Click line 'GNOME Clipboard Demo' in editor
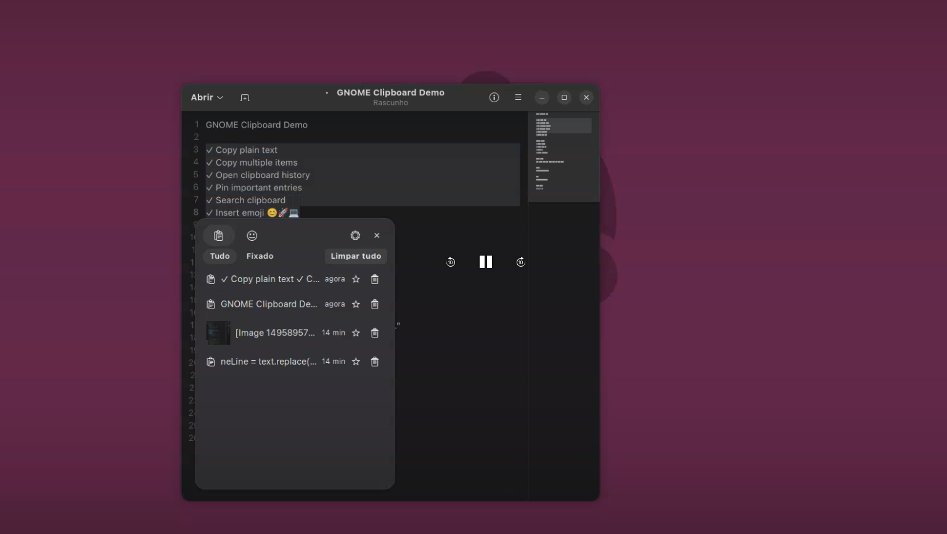This screenshot has height=534, width=947. [x=256, y=125]
